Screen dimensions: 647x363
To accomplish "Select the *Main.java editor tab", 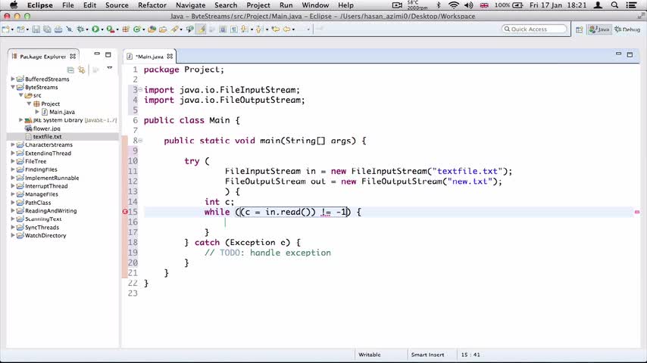I will pyautogui.click(x=149, y=57).
